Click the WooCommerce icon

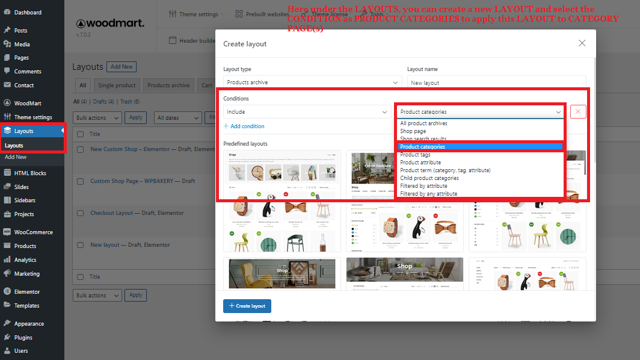click(7, 232)
